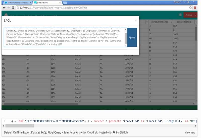Close the Data Preview tab
This screenshot has width=201, height=138.
tap(60, 3)
